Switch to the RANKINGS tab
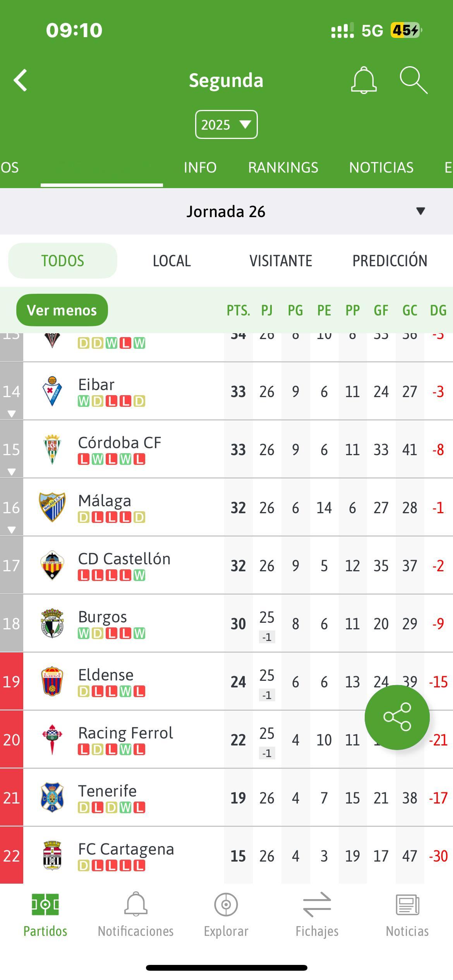Screen dimensions: 453x980 [x=283, y=168]
